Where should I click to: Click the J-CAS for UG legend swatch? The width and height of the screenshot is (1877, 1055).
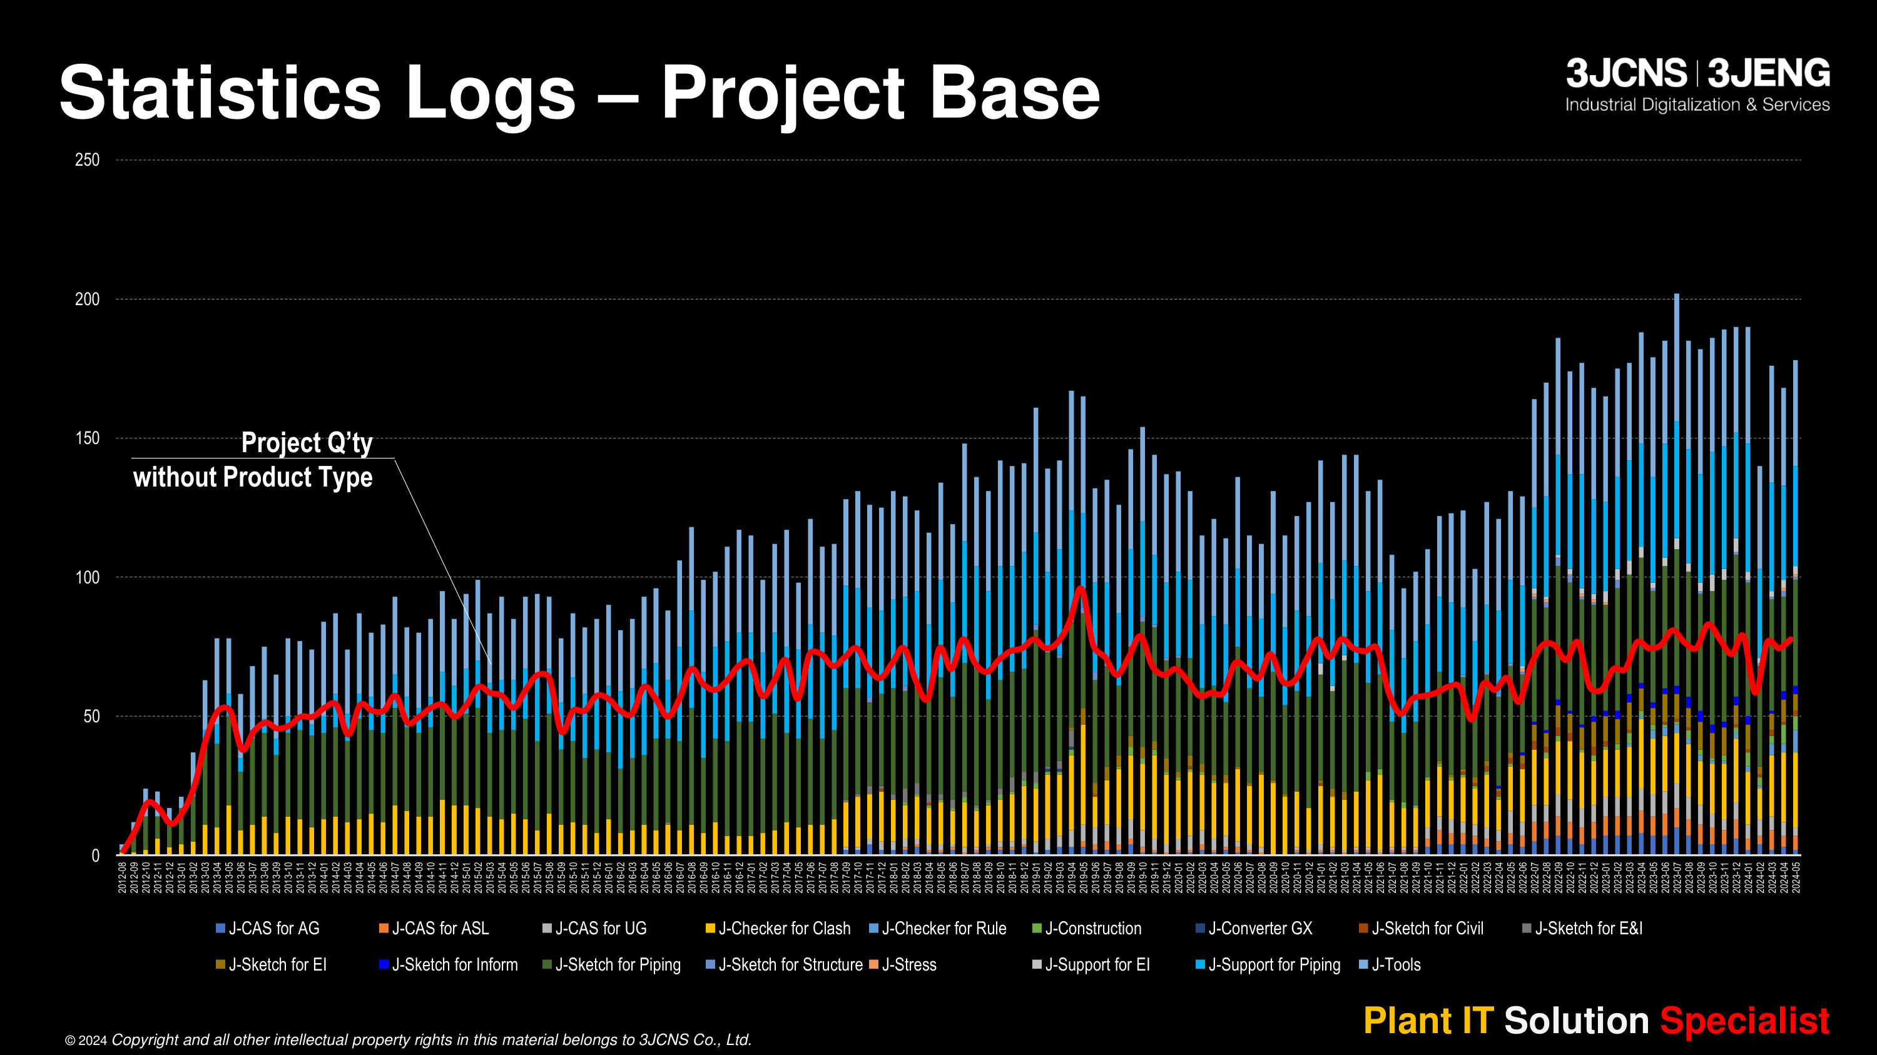click(x=546, y=928)
